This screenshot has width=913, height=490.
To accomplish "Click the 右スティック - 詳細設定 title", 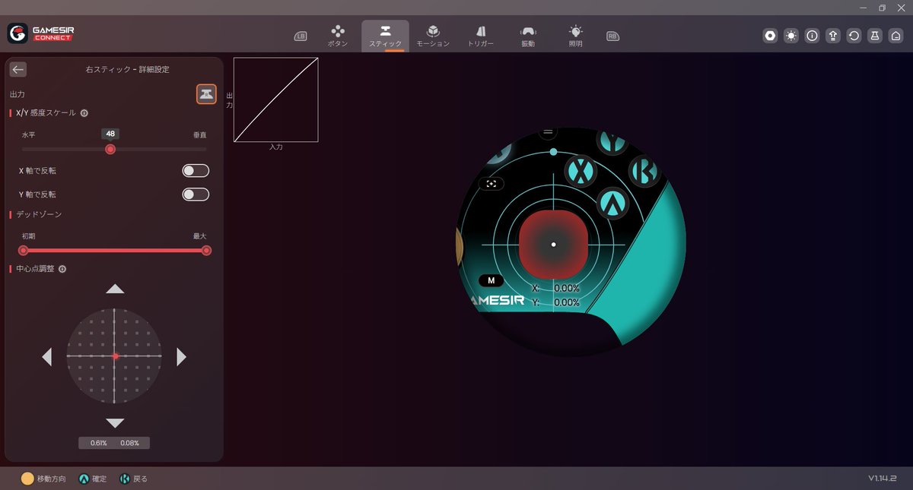I will point(128,69).
